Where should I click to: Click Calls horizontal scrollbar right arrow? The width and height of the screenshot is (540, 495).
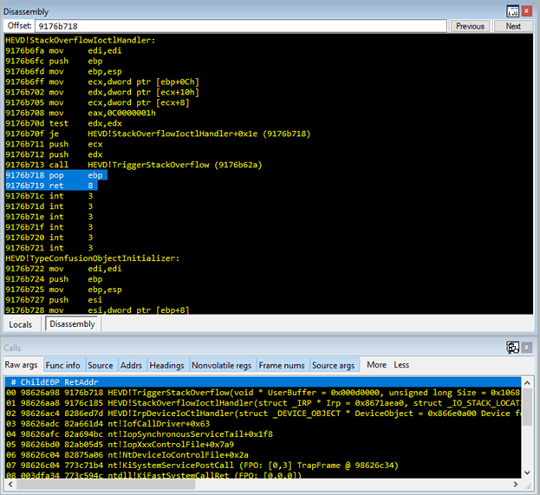516,485
